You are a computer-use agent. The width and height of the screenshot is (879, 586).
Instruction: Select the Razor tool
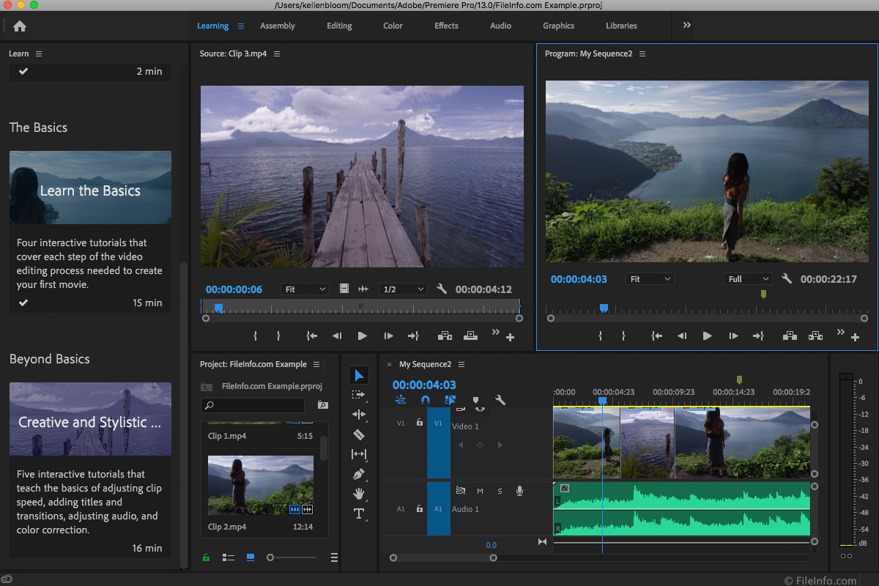359,434
